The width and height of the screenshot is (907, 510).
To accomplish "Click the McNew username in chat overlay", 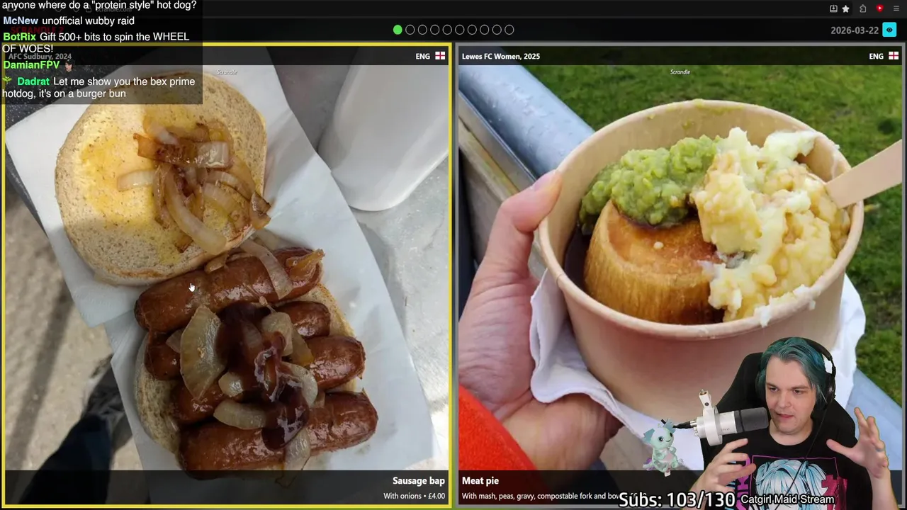I will pos(21,21).
